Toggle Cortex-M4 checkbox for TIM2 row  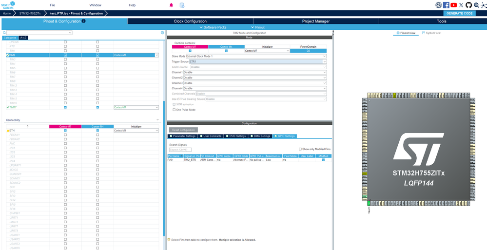pos(97,55)
